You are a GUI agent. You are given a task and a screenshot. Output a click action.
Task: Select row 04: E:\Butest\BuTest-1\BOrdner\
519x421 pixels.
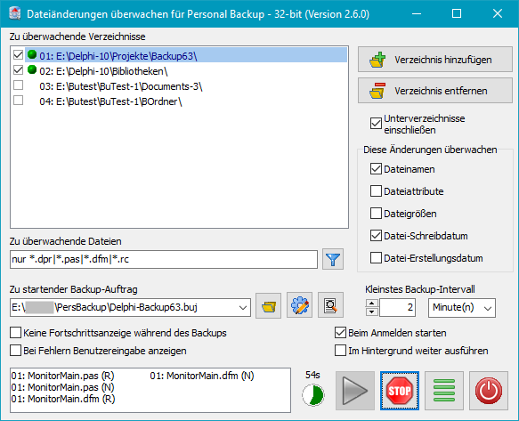click(x=186, y=101)
